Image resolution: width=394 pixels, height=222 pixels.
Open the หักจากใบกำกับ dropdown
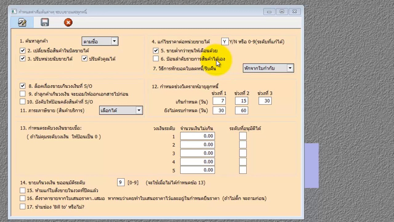click(x=268, y=68)
